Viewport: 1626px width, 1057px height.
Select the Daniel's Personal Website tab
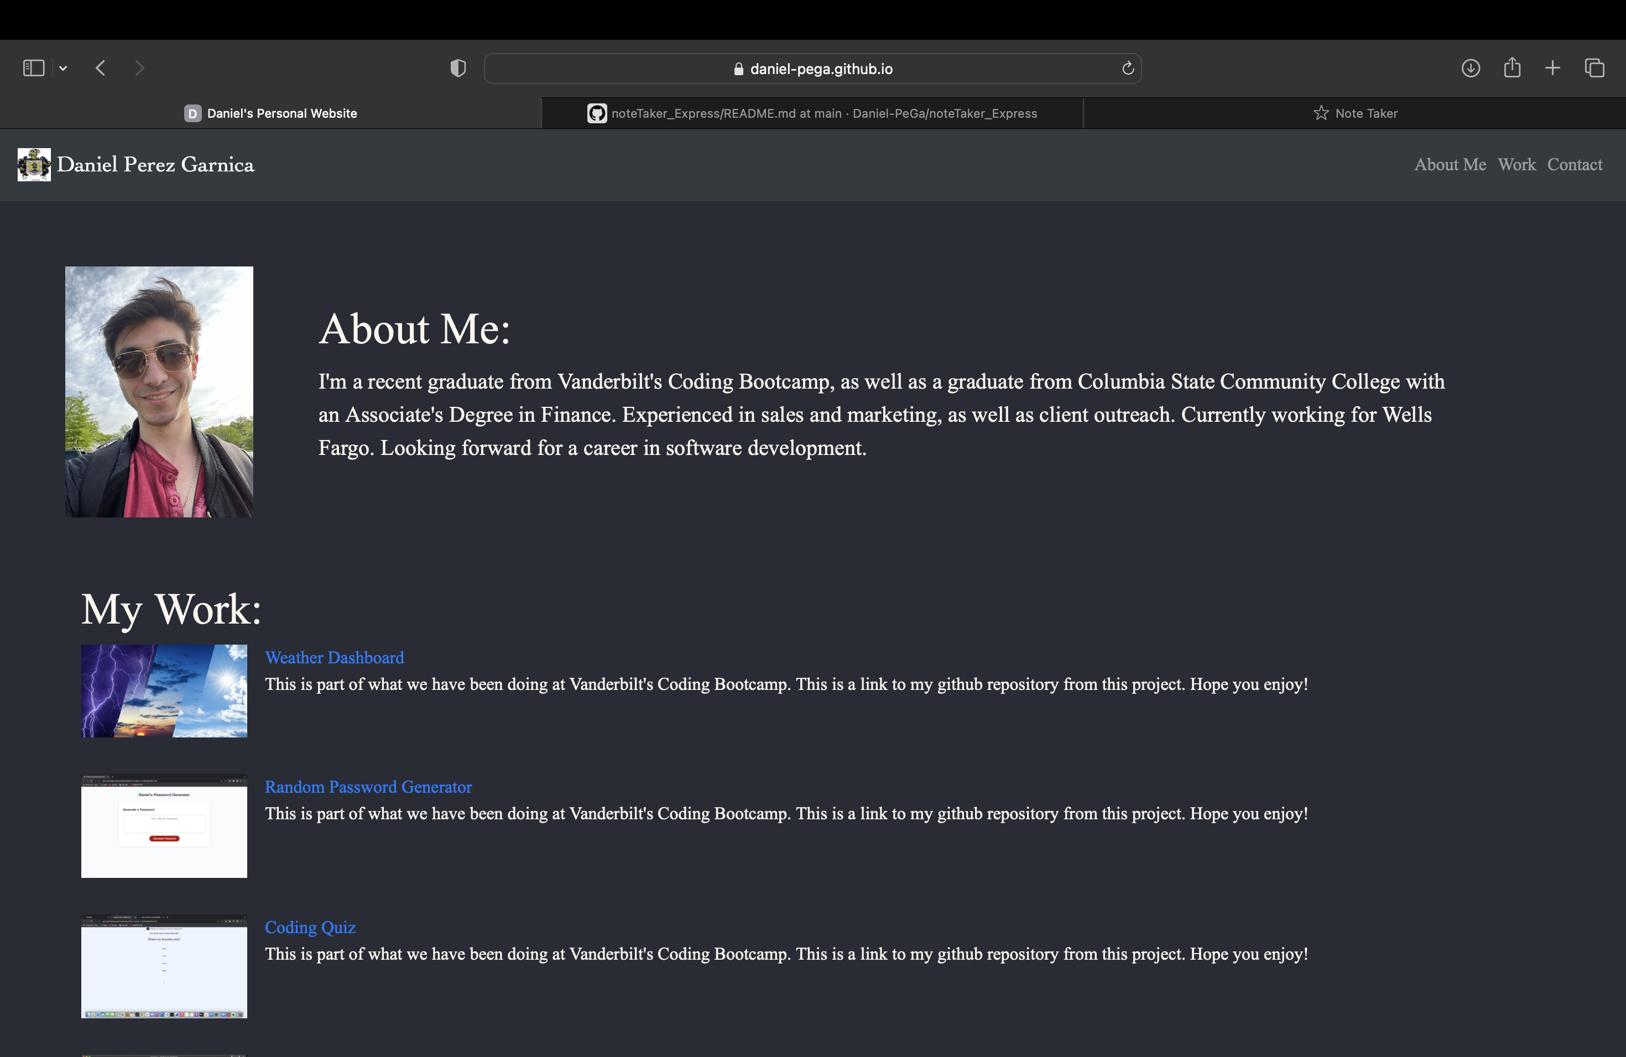pyautogui.click(x=270, y=113)
